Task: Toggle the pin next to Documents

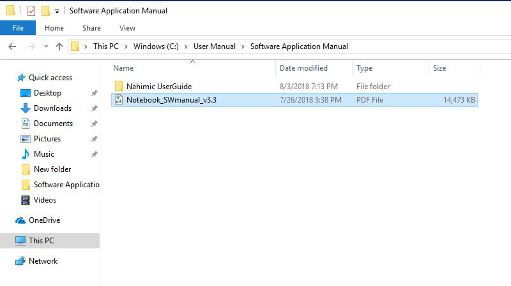Action: coord(94,124)
